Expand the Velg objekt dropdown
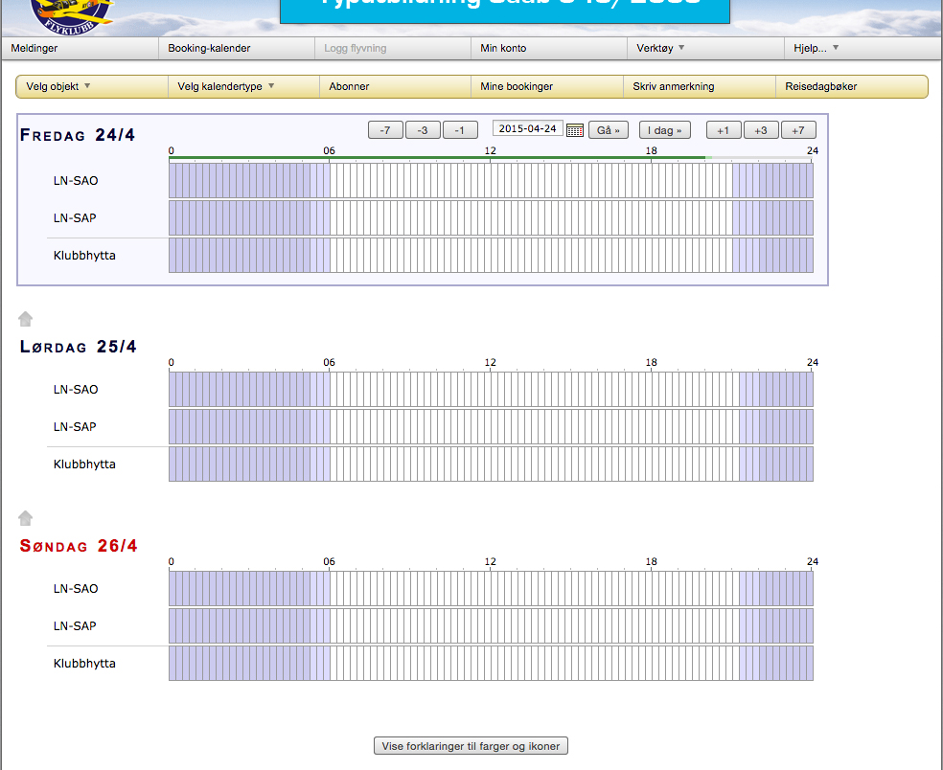 (58, 86)
